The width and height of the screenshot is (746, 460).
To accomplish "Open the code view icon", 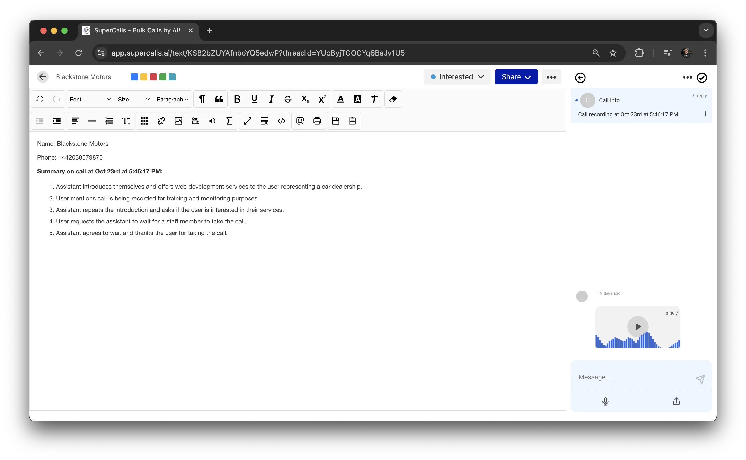I will pyautogui.click(x=282, y=121).
